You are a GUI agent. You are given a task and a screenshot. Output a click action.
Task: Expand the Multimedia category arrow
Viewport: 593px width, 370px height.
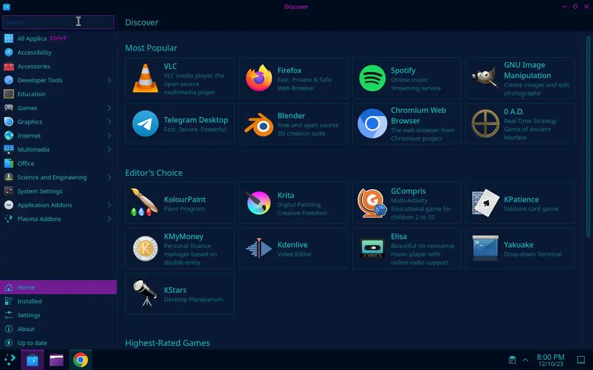click(x=109, y=149)
